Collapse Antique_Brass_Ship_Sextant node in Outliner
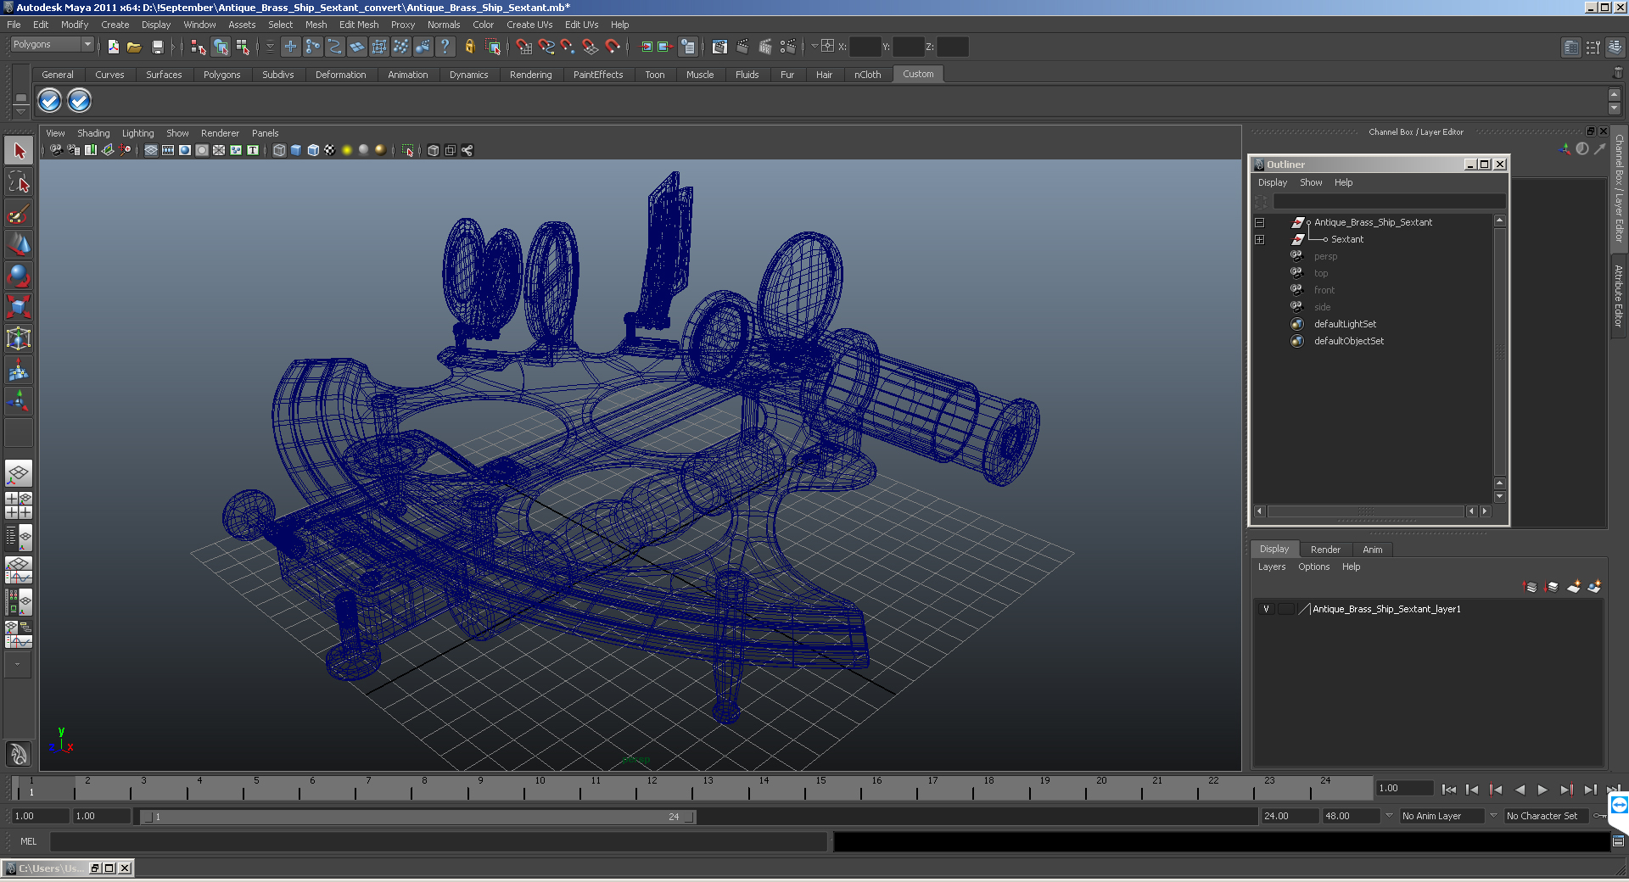 click(1259, 223)
